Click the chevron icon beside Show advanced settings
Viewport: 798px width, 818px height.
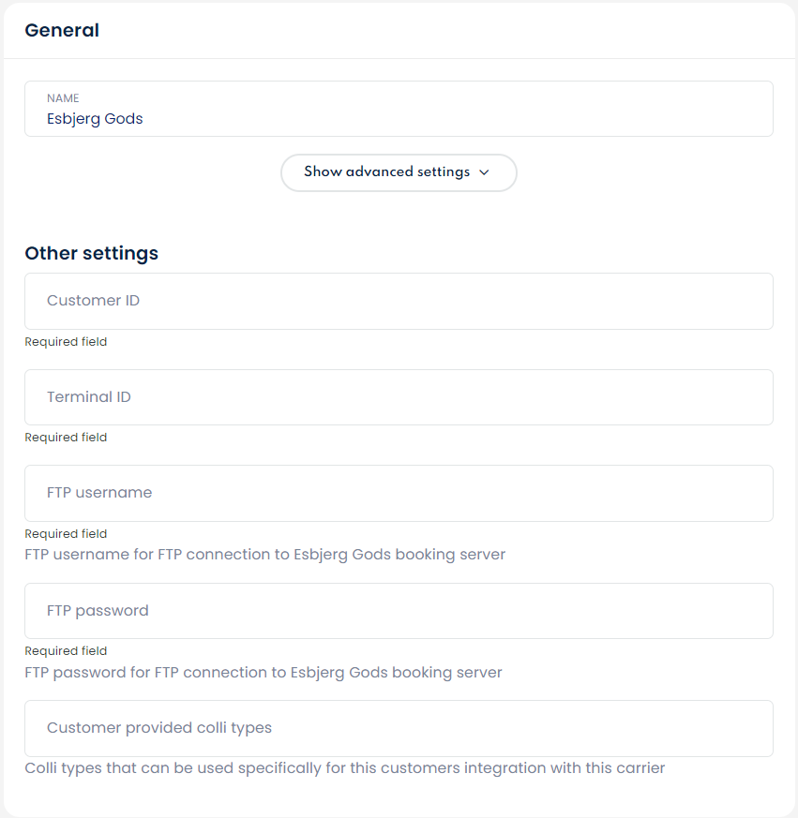click(x=484, y=172)
